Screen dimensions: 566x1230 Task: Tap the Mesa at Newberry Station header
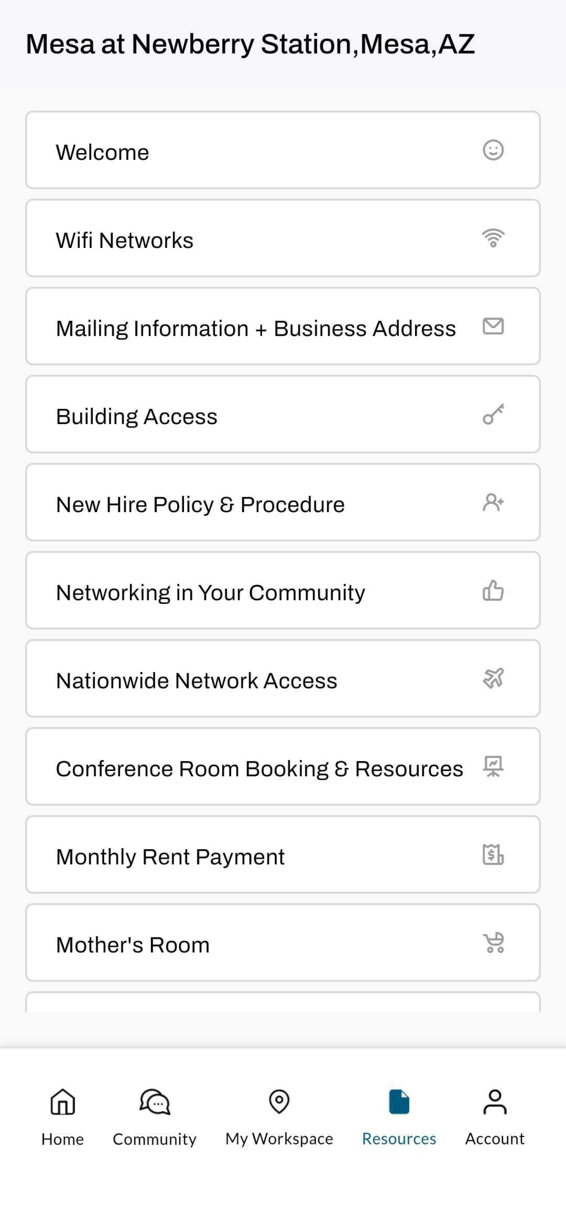250,44
